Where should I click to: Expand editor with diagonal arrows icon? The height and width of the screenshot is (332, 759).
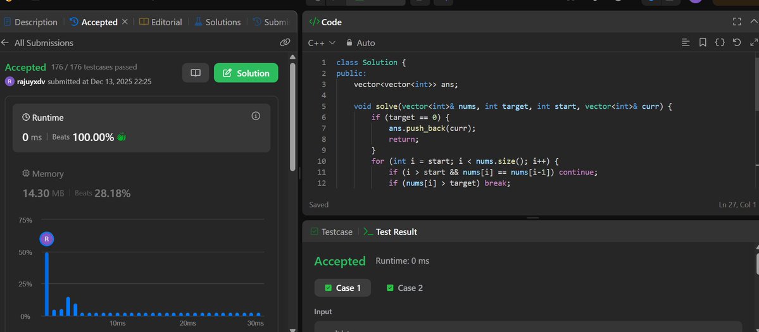click(x=754, y=42)
